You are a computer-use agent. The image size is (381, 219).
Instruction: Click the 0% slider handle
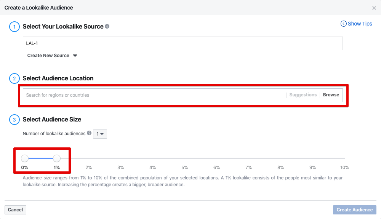pyautogui.click(x=25, y=158)
